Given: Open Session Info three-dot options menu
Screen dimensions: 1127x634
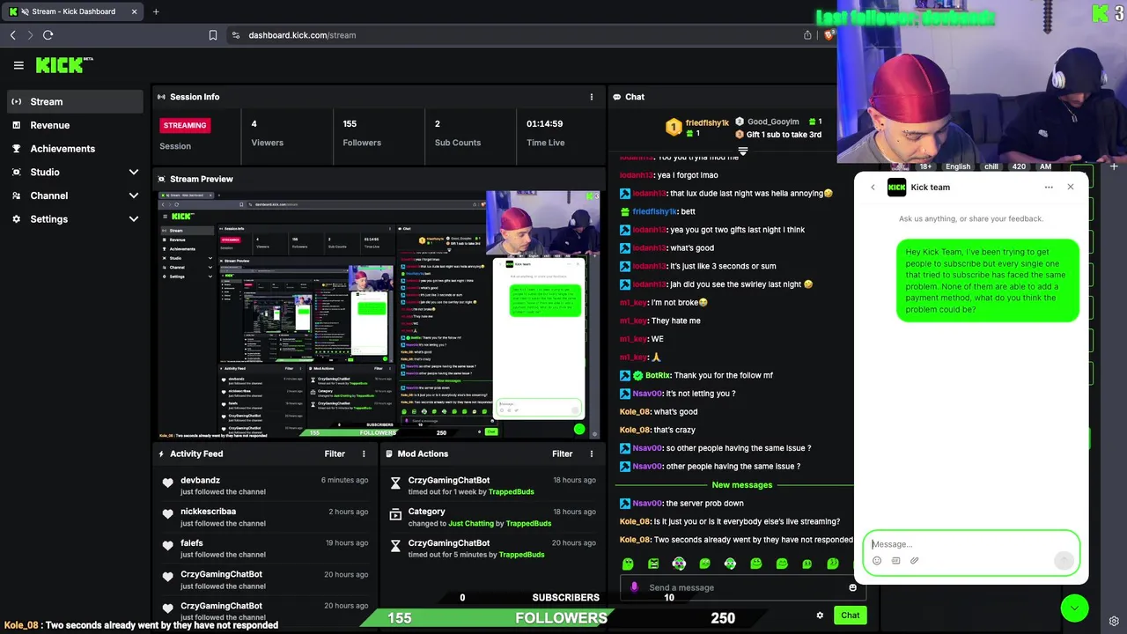Looking at the screenshot, I should coord(591,97).
